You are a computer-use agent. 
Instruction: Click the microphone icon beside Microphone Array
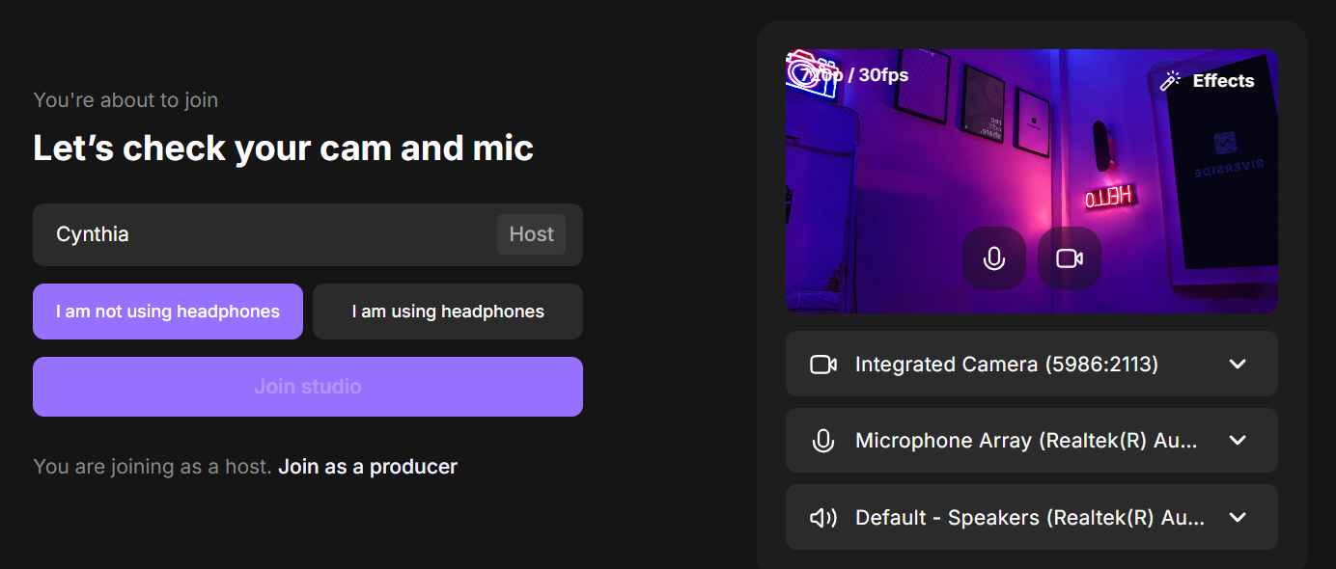[822, 441]
